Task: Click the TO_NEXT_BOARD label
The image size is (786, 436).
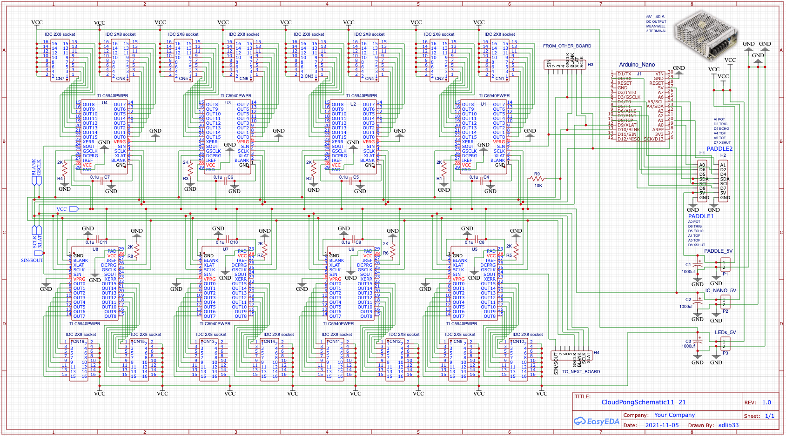Action: click(581, 372)
